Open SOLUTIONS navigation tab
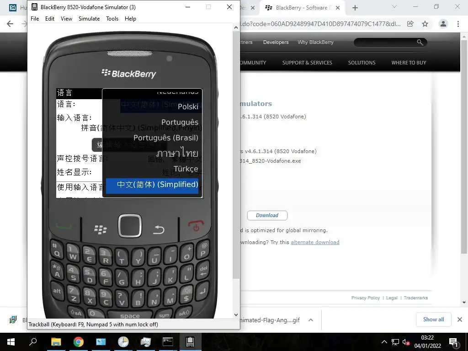 [362, 63]
